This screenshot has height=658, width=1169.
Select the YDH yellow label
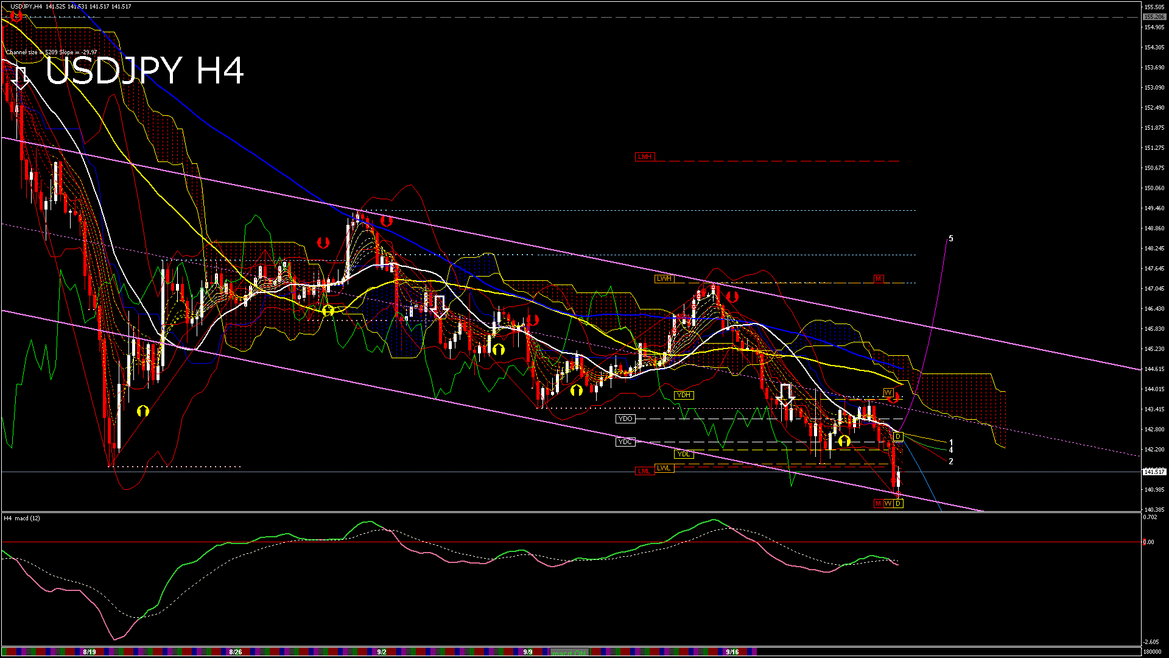(684, 395)
